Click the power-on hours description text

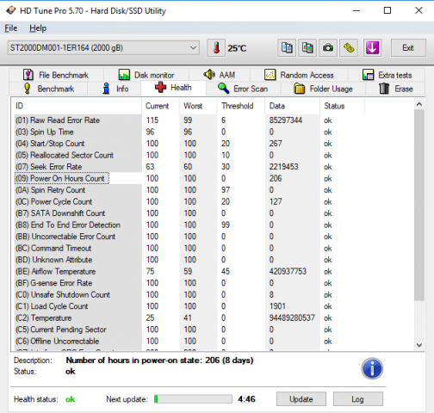click(159, 361)
